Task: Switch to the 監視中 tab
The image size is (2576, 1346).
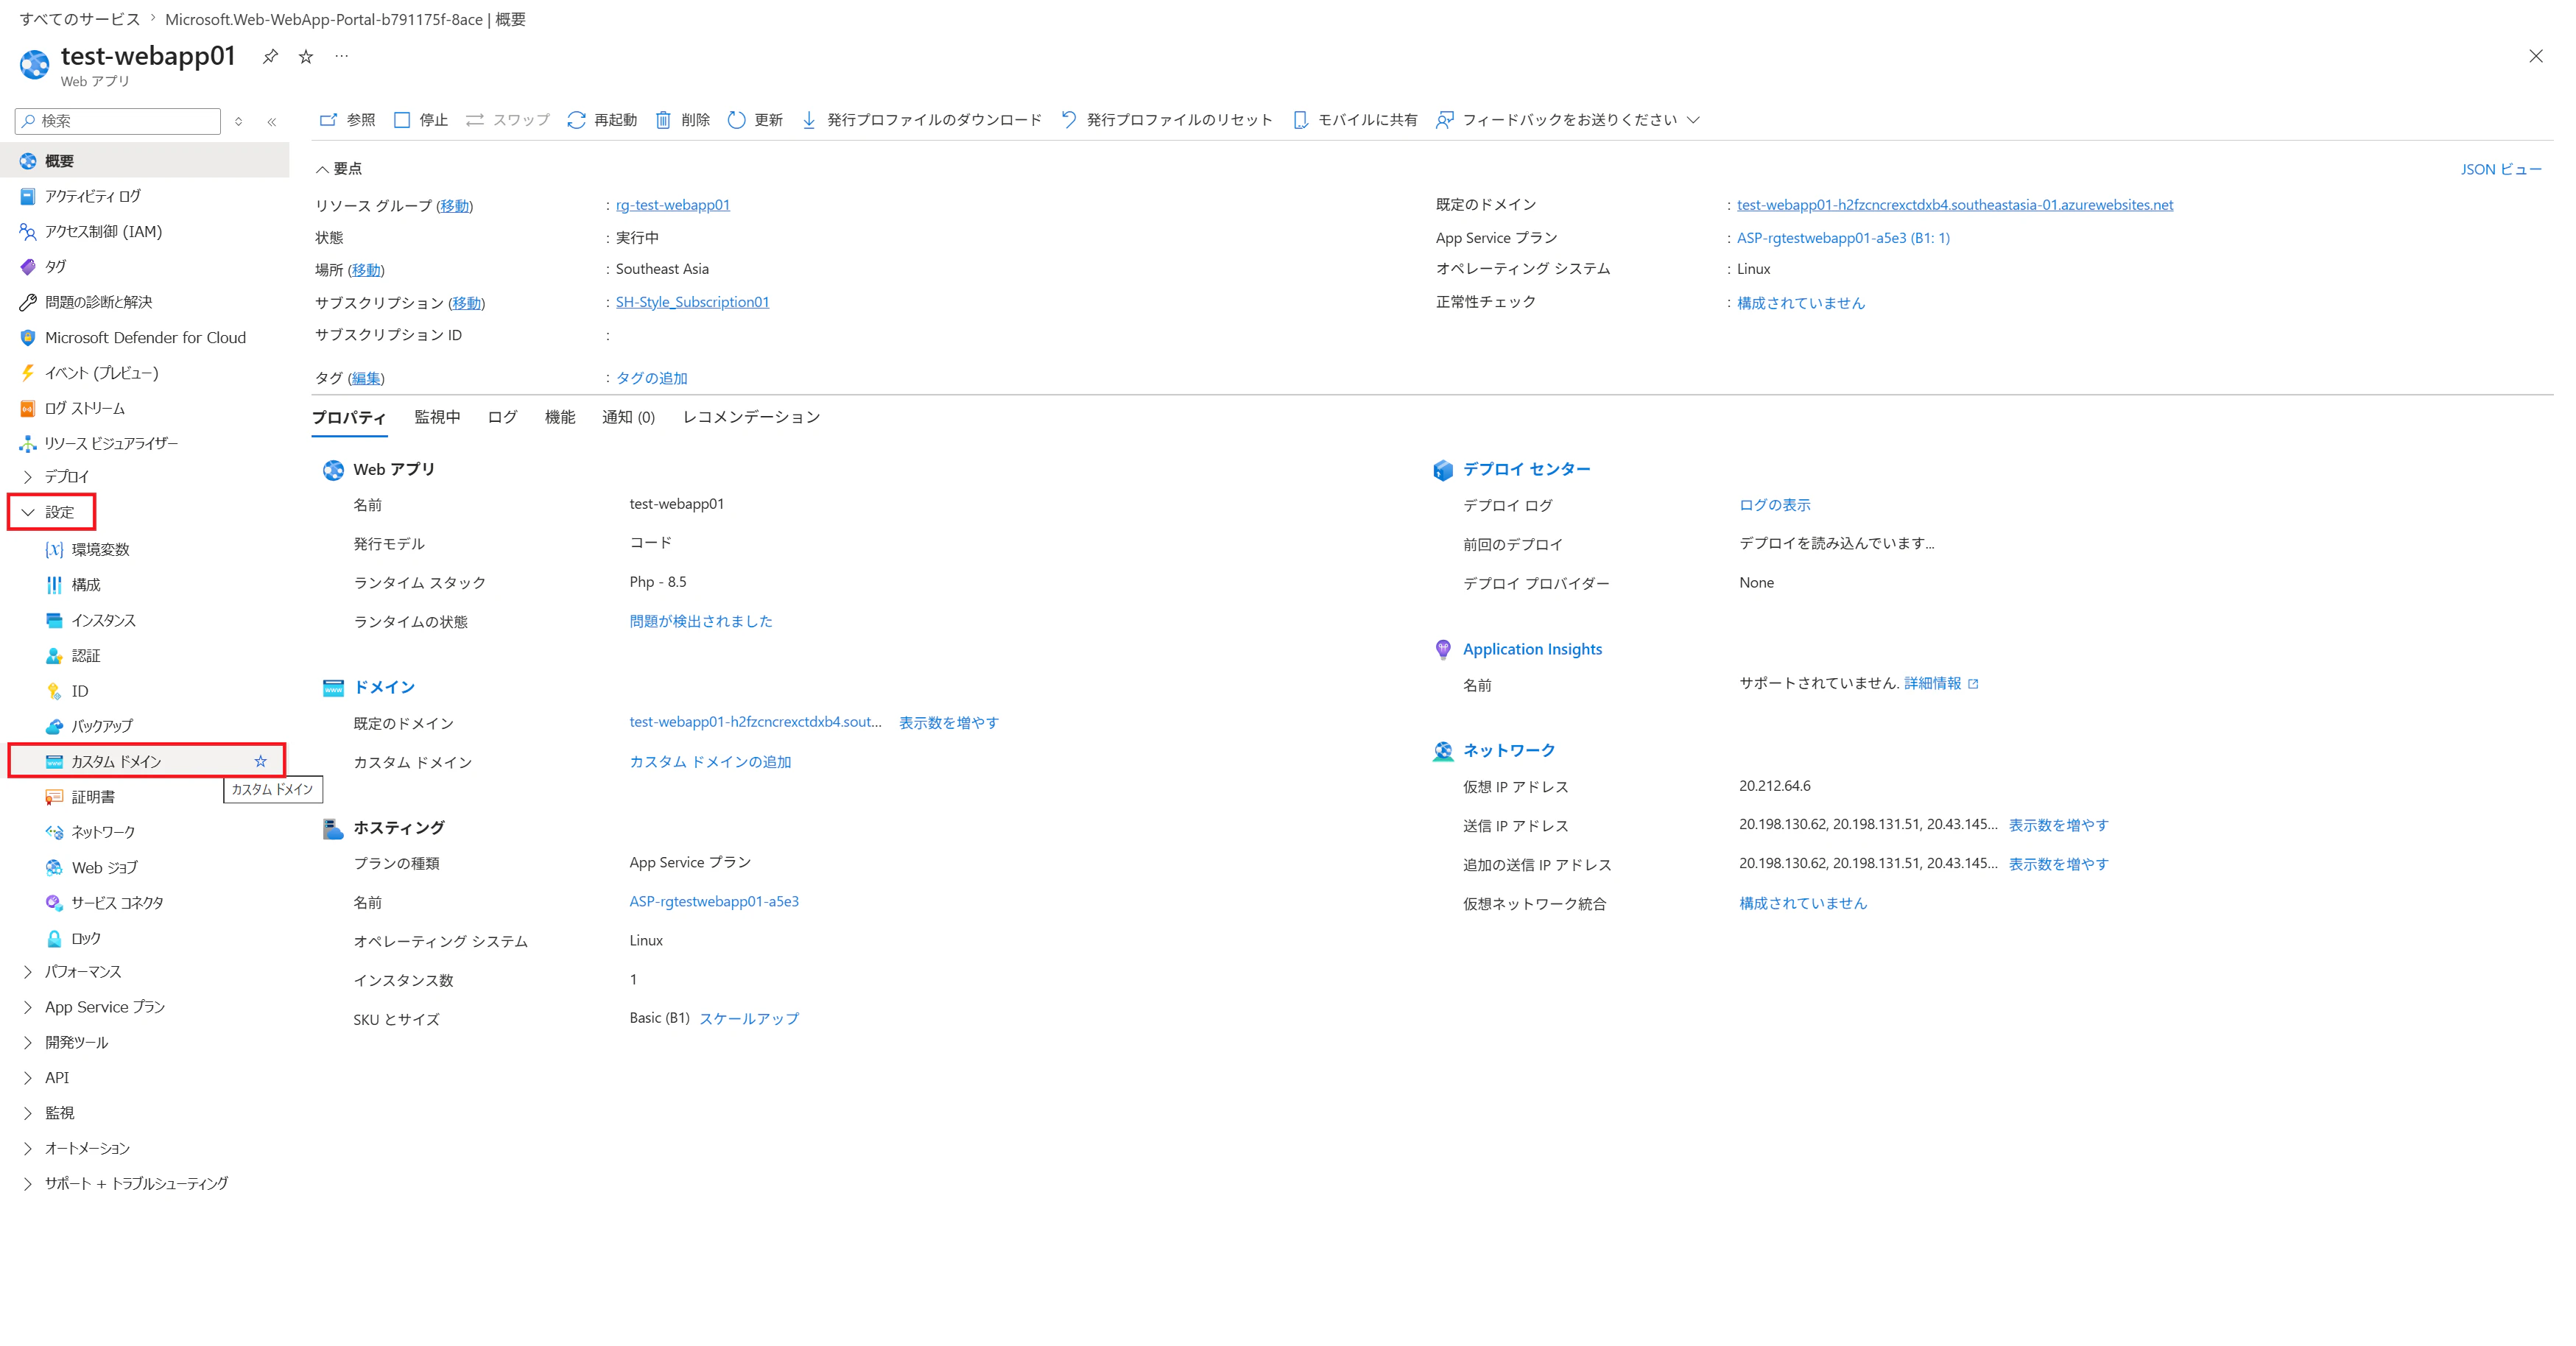Action: [437, 417]
